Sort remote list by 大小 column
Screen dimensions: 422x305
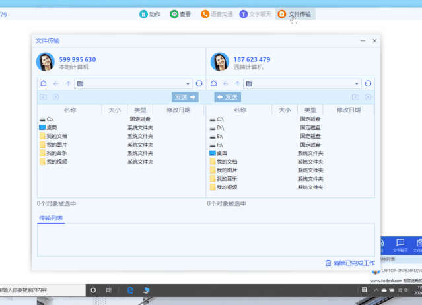(285, 110)
